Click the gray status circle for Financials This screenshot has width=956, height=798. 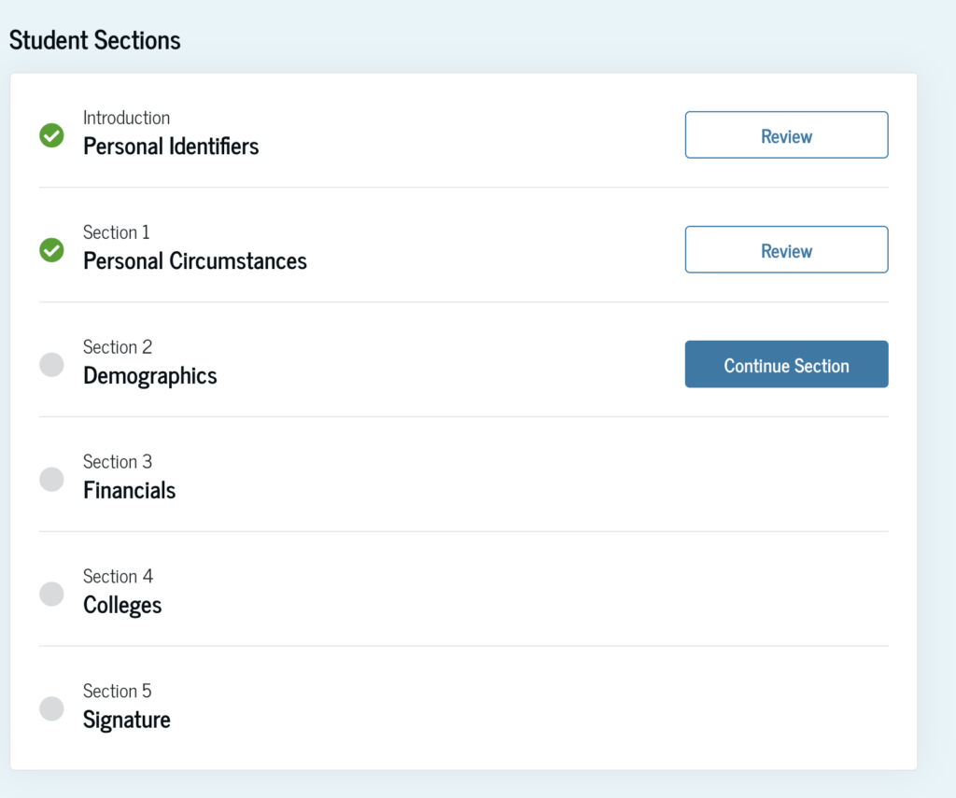[x=52, y=479]
